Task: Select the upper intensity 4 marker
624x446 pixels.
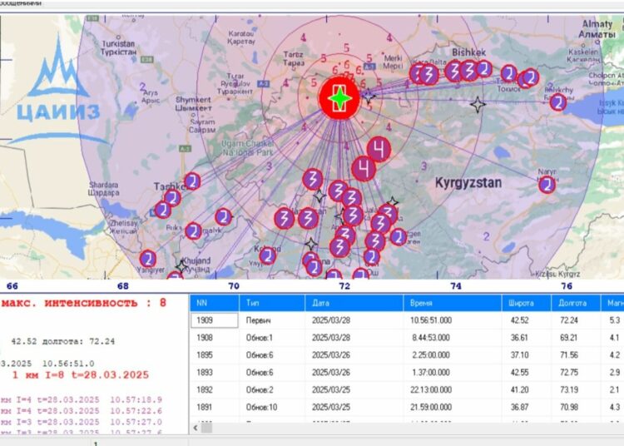Action: pos(379,150)
